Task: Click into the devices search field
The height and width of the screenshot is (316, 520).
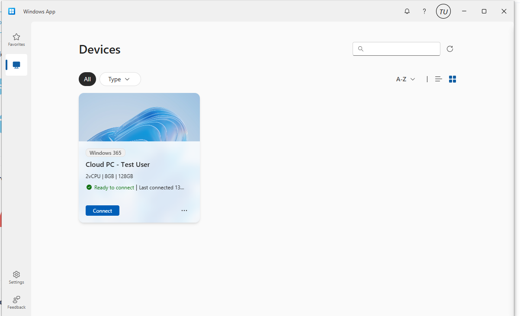Action: pyautogui.click(x=396, y=49)
